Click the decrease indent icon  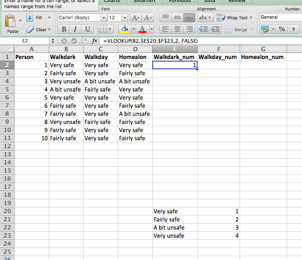pos(203,29)
